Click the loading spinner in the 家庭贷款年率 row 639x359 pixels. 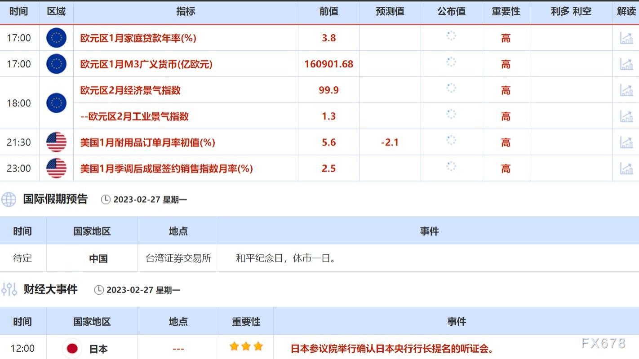451,36
